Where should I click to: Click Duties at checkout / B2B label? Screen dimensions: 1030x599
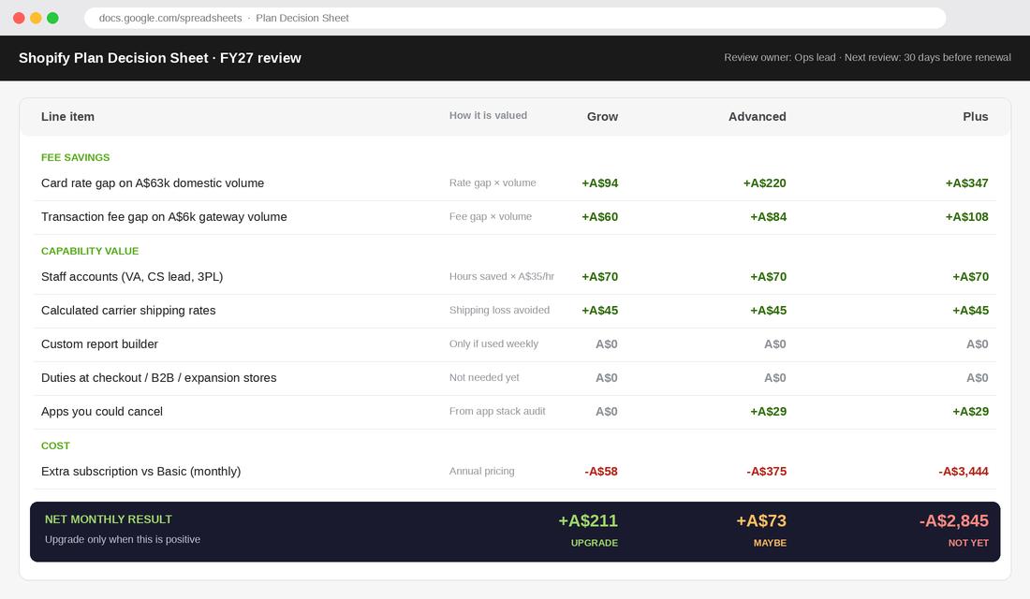coord(159,378)
